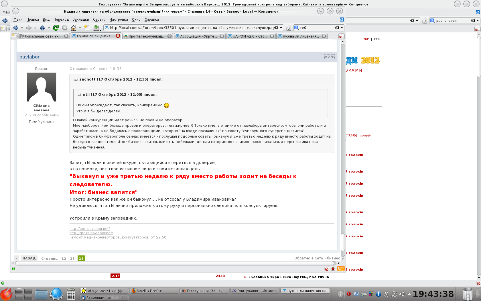Click the ladybug debug icon in the status bar

click(333, 269)
